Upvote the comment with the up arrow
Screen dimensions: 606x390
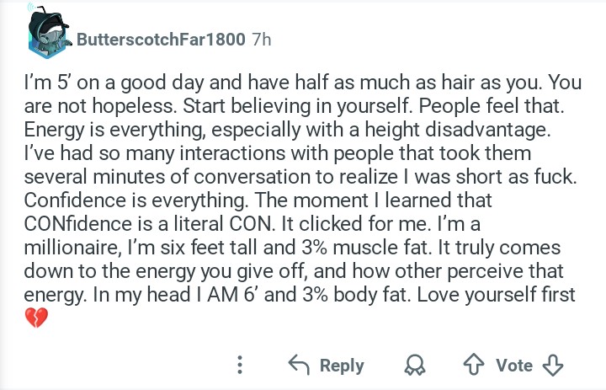pyautogui.click(x=474, y=365)
